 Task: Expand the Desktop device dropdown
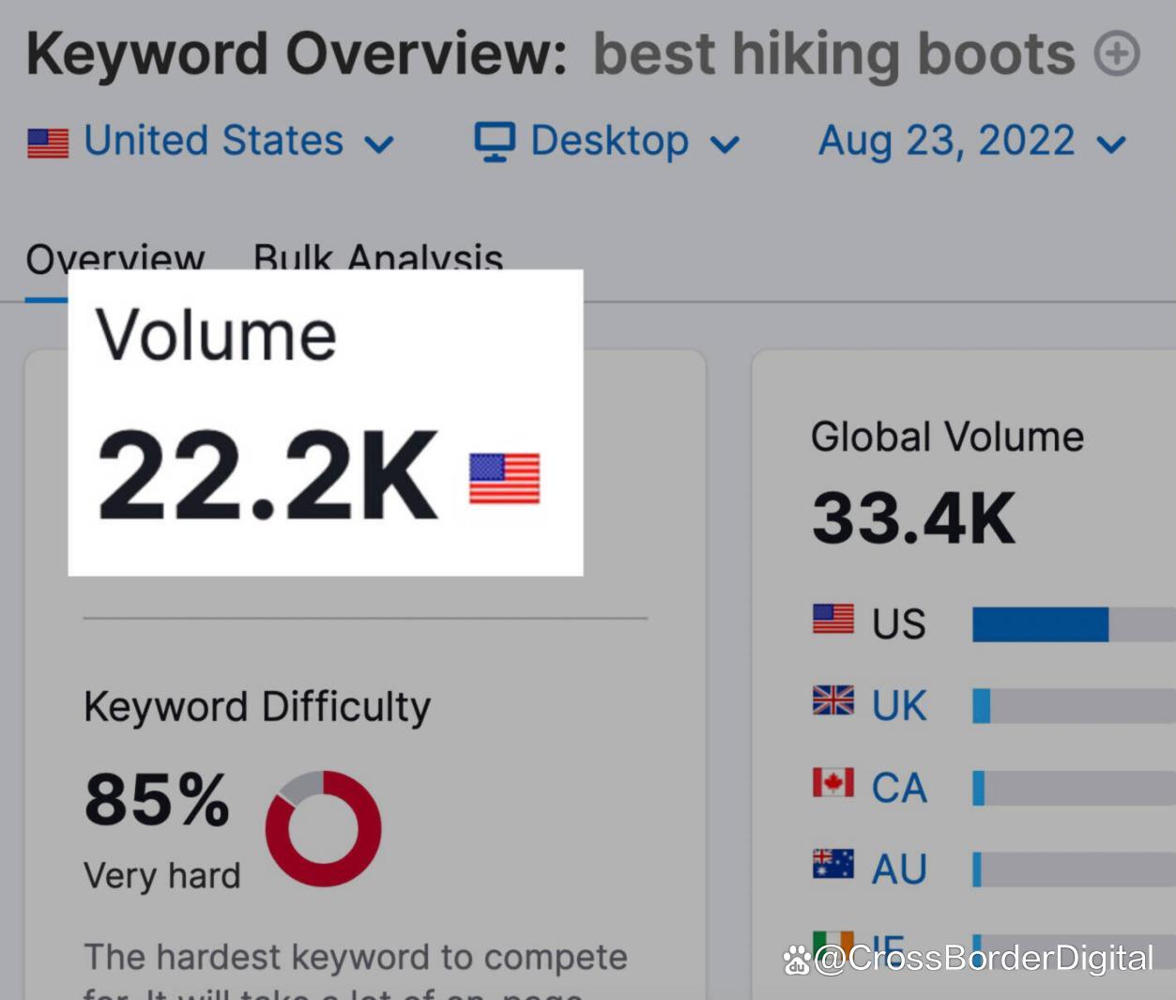(x=610, y=142)
